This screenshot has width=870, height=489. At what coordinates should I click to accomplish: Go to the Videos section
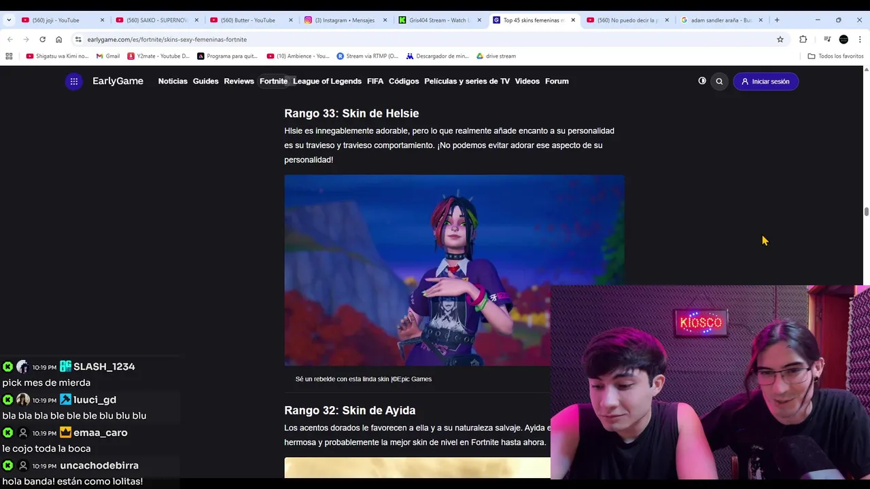527,81
